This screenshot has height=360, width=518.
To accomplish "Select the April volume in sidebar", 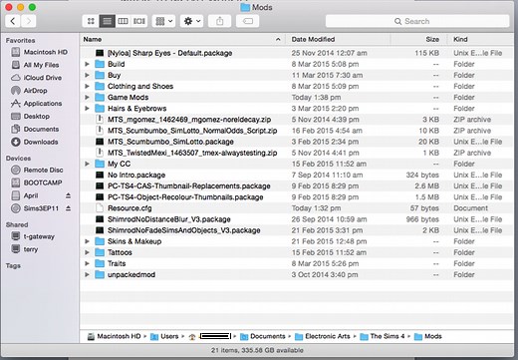I will tap(25, 195).
